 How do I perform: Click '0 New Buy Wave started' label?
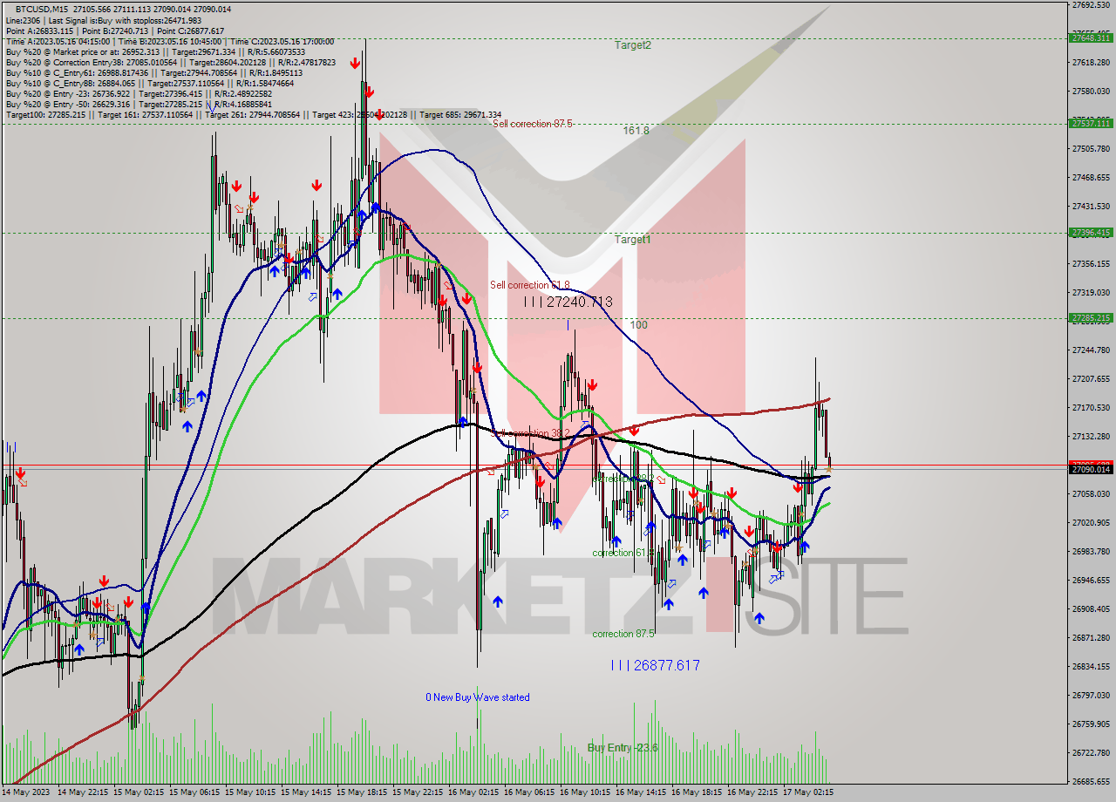click(x=477, y=697)
